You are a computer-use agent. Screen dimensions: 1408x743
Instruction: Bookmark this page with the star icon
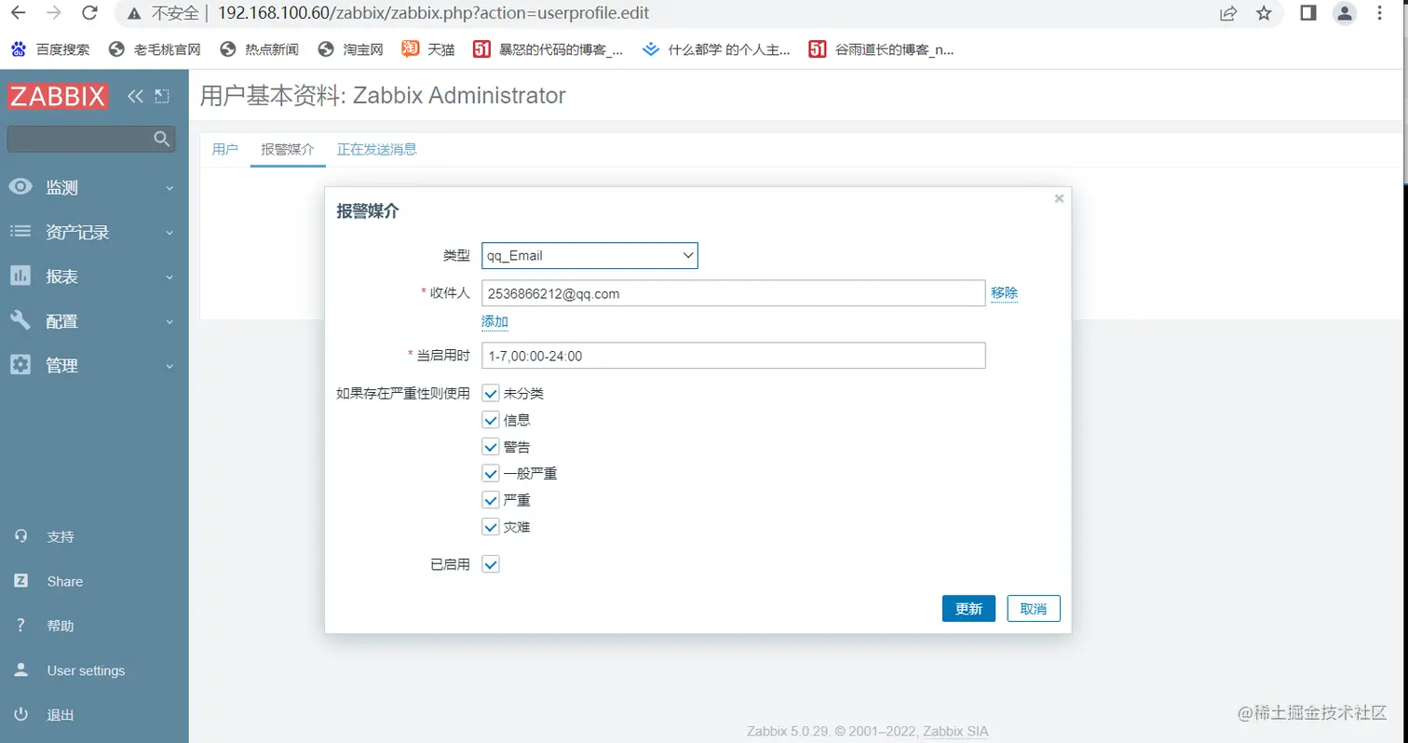coord(1264,13)
